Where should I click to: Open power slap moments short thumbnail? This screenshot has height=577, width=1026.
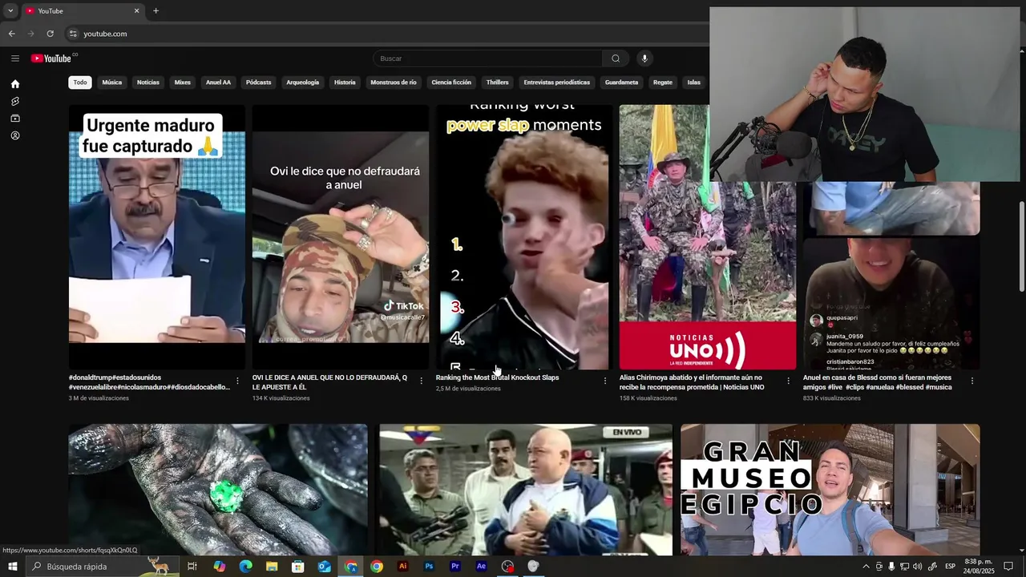coord(524,237)
